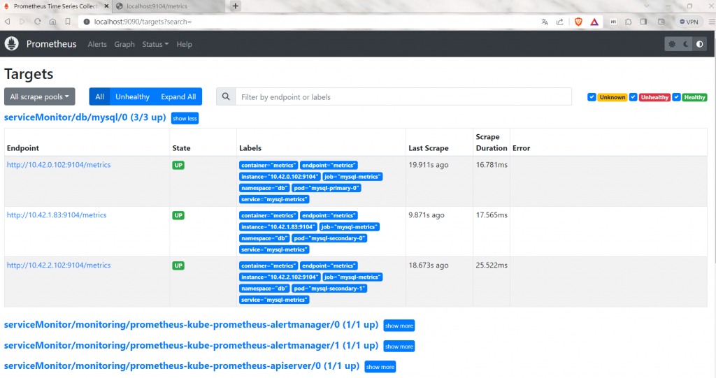Go back with browser back arrow
Screen dimensions: 716x378
8,22
